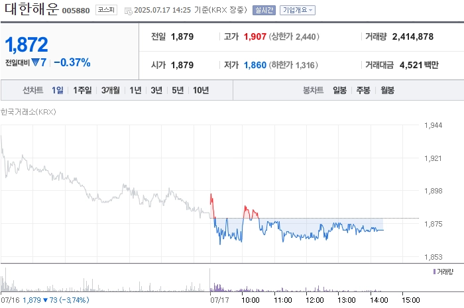
Task: Click the 14:00 time axis label
Action: (x=378, y=300)
